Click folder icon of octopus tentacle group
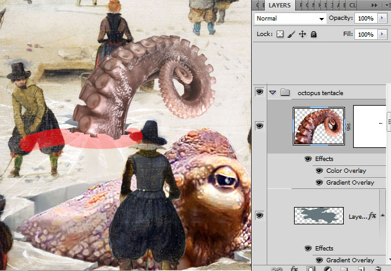The height and width of the screenshot is (271, 391). [x=285, y=93]
